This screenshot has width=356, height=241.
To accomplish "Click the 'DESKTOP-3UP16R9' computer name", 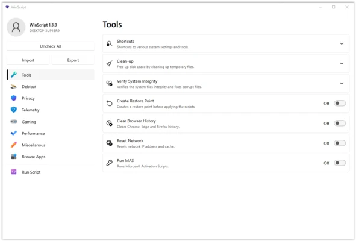I will 44,31.
